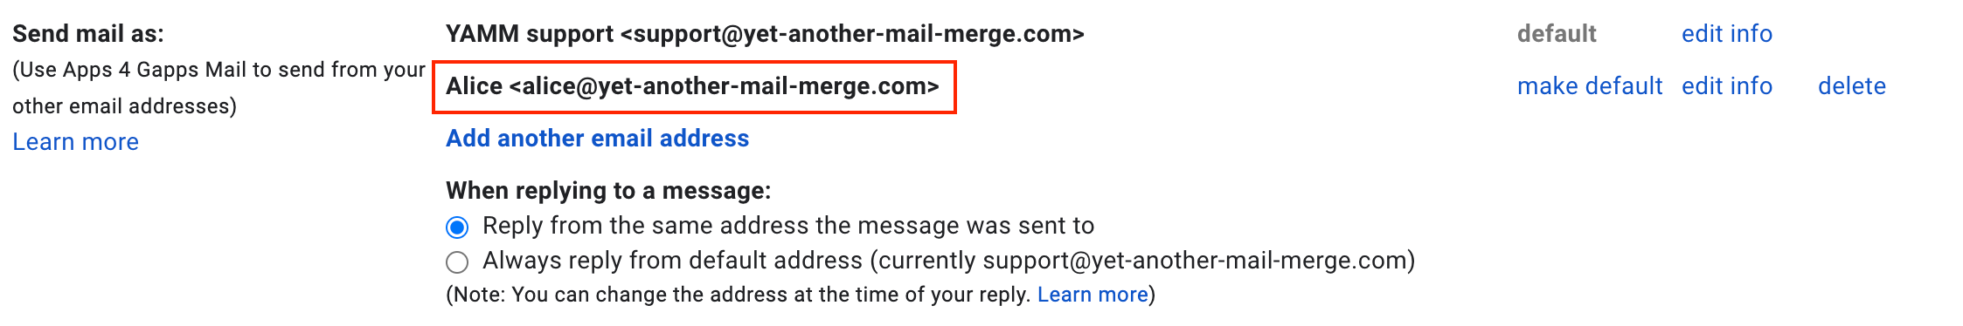Click YAMM support sender address text
The width and height of the screenshot is (1963, 326).
(765, 33)
